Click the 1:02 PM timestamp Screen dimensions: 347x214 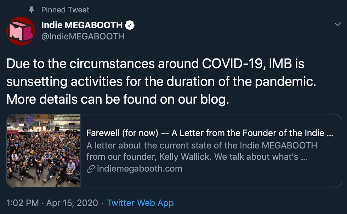click(23, 203)
